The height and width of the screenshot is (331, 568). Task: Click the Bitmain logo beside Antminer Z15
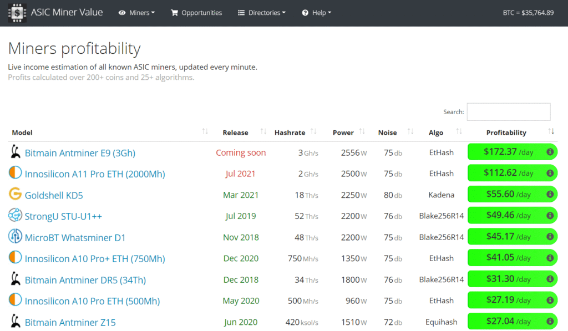coord(15,321)
